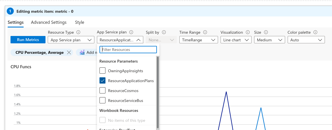This screenshot has width=332, height=130.
Task: Click the Add metric chart icon
Action: pos(82,52)
